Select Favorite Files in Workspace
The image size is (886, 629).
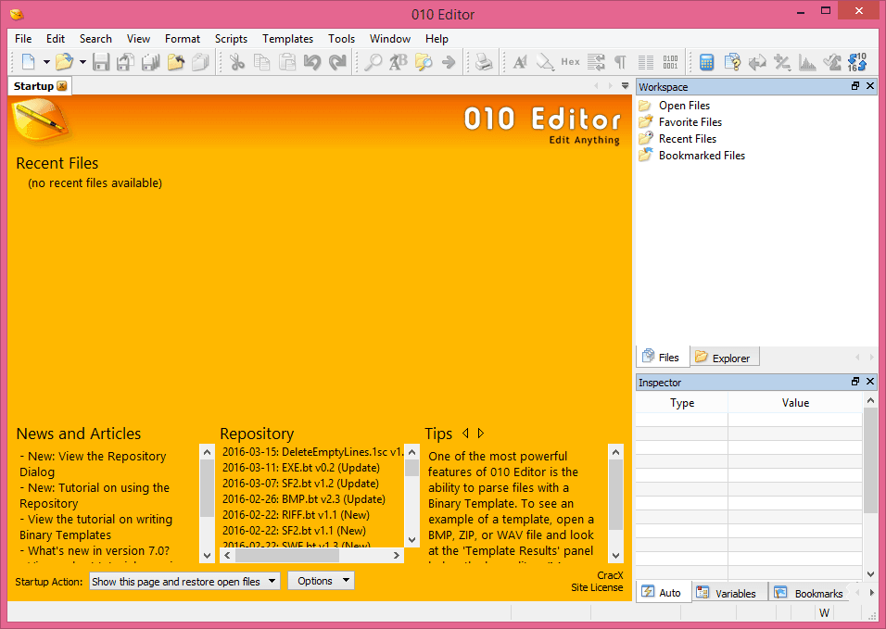[x=680, y=122]
